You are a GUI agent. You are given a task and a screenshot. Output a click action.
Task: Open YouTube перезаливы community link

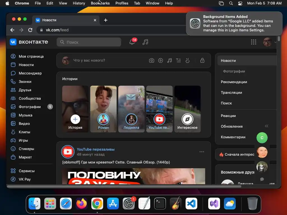pyautogui.click(x=96, y=149)
